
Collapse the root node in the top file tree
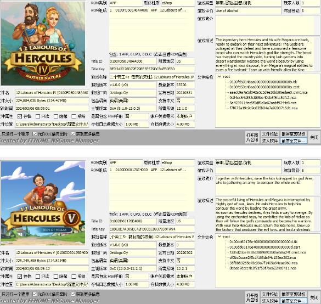point(219,77)
